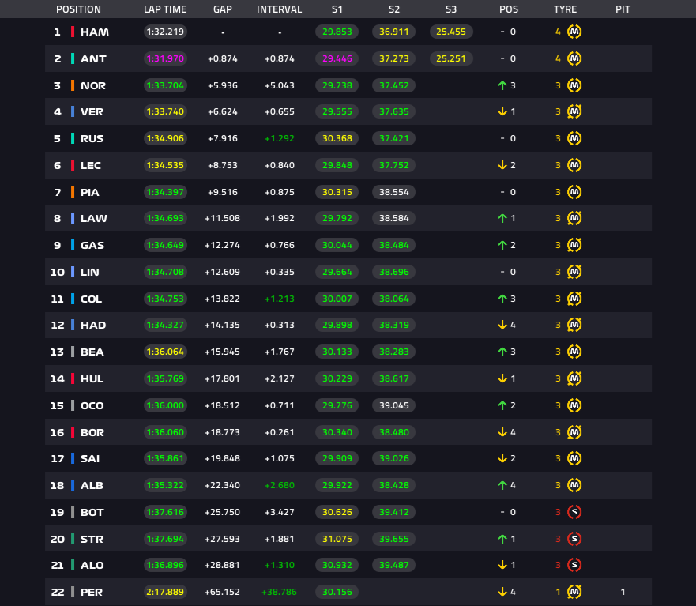Click the LAP TIME column header
This screenshot has height=606, width=696.
coord(165,9)
